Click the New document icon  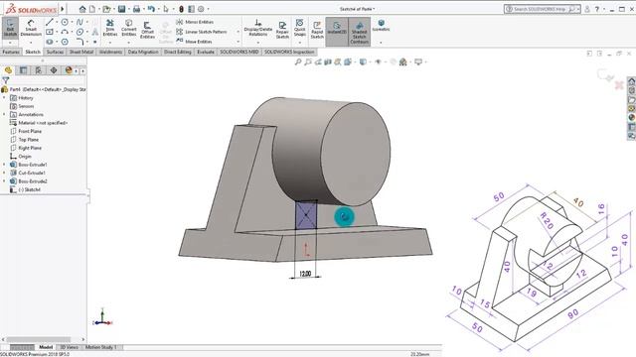tap(92, 9)
